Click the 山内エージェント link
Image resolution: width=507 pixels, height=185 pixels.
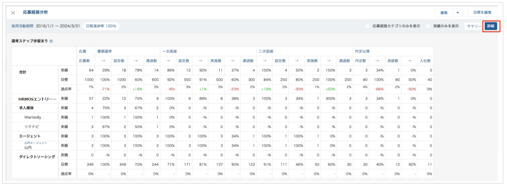click(x=35, y=143)
